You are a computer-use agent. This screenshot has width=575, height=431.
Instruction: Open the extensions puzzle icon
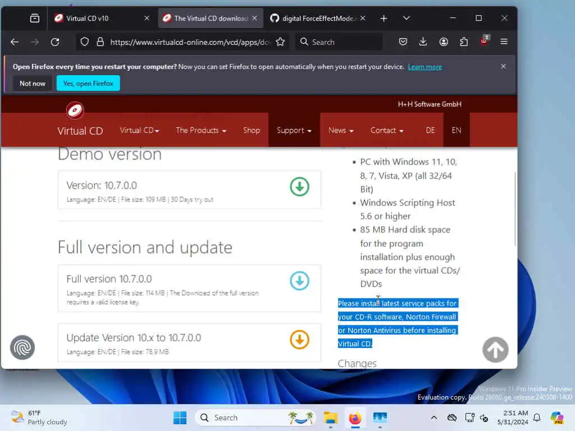point(463,42)
